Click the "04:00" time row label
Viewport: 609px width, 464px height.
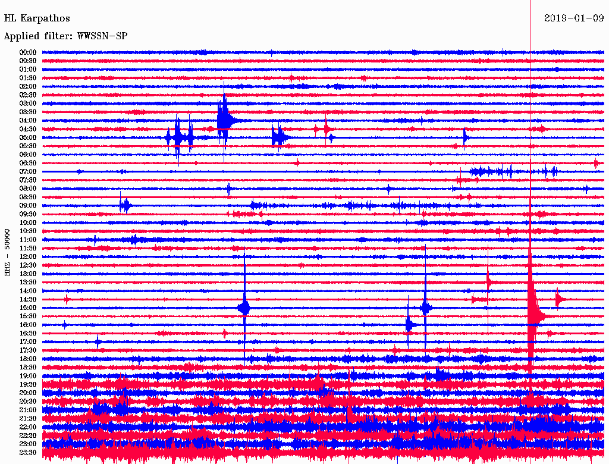point(28,121)
